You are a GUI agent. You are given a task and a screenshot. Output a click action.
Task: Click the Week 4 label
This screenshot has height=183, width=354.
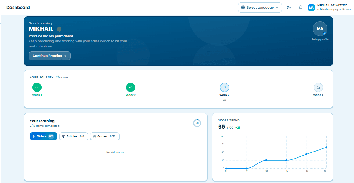coord(318,95)
